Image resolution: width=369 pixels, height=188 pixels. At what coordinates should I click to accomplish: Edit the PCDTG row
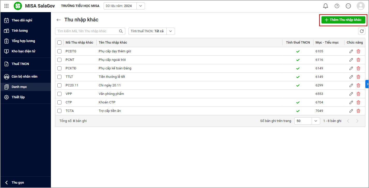click(x=351, y=51)
